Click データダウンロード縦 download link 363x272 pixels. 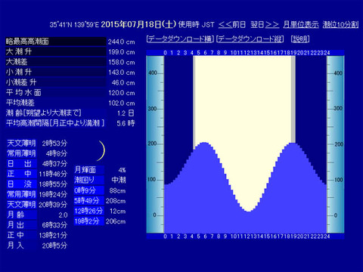pyautogui.click(x=250, y=39)
